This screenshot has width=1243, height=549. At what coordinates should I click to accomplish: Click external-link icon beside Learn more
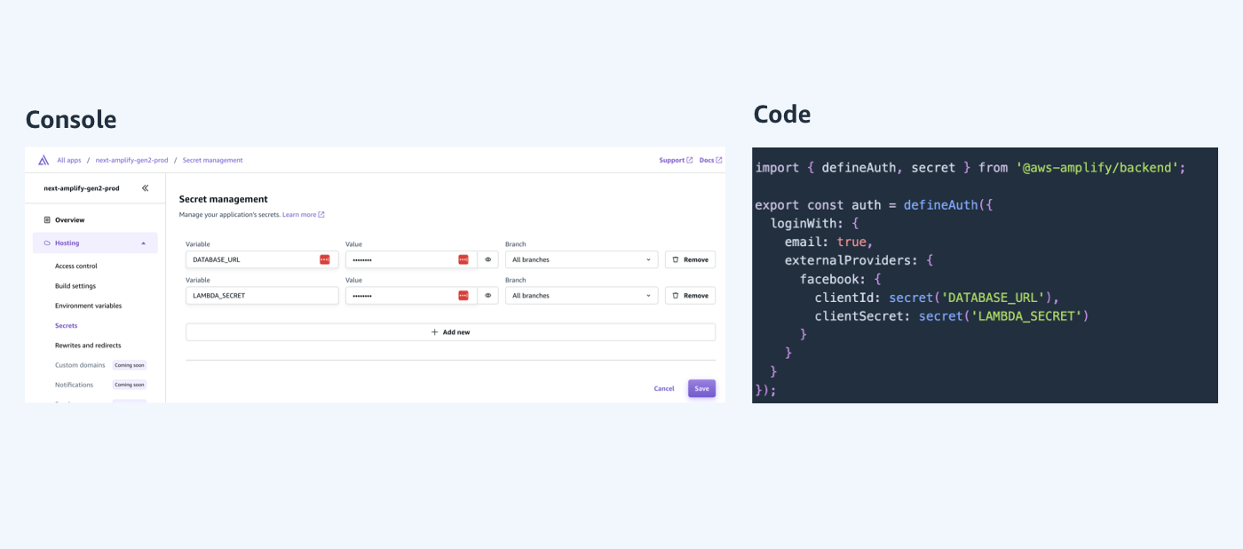pos(321,214)
